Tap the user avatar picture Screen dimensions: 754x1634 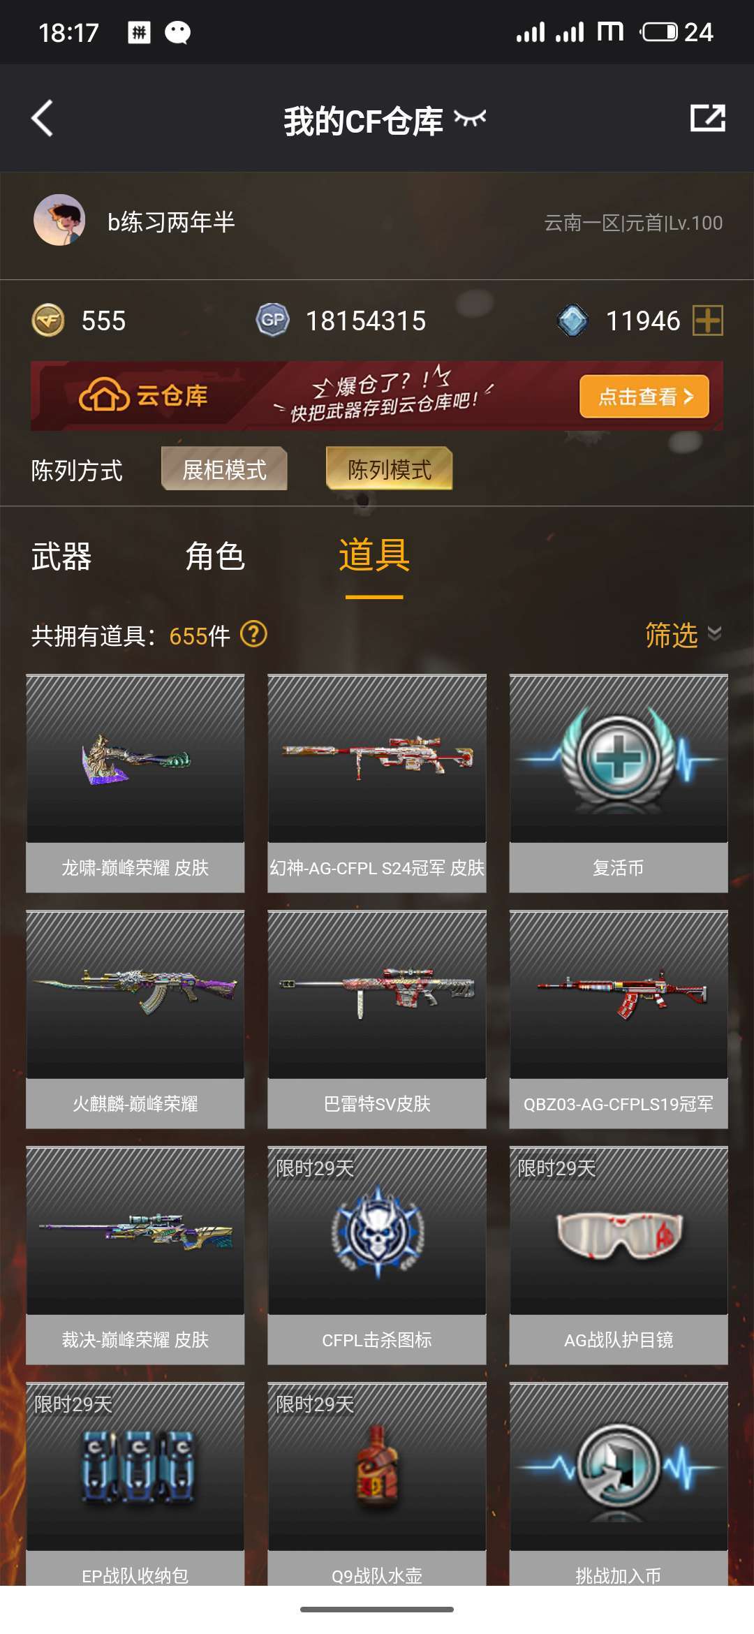59,220
